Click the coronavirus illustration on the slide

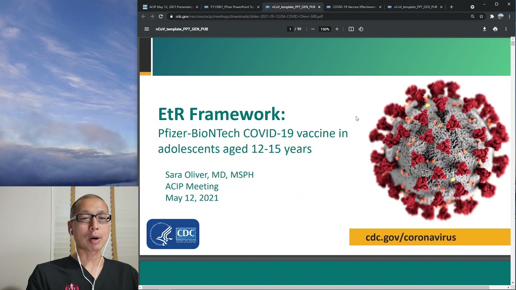click(439, 150)
